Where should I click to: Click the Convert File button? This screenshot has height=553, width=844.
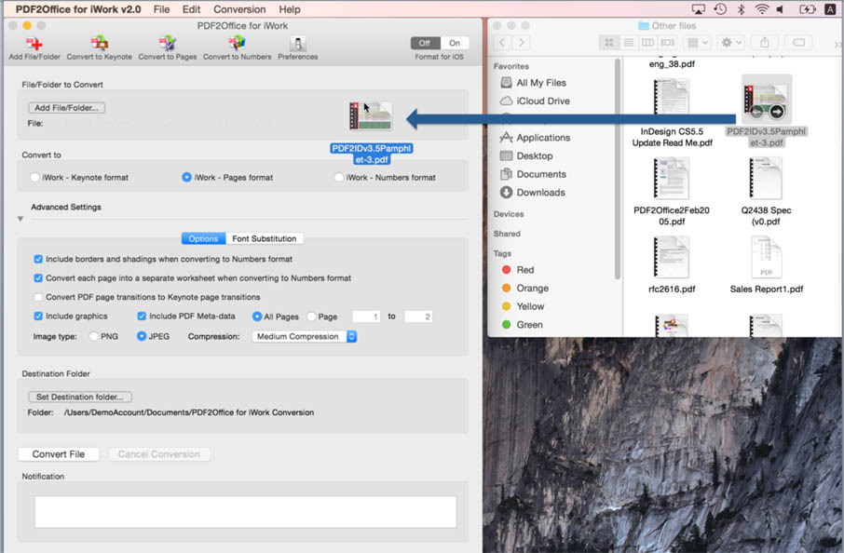(59, 454)
